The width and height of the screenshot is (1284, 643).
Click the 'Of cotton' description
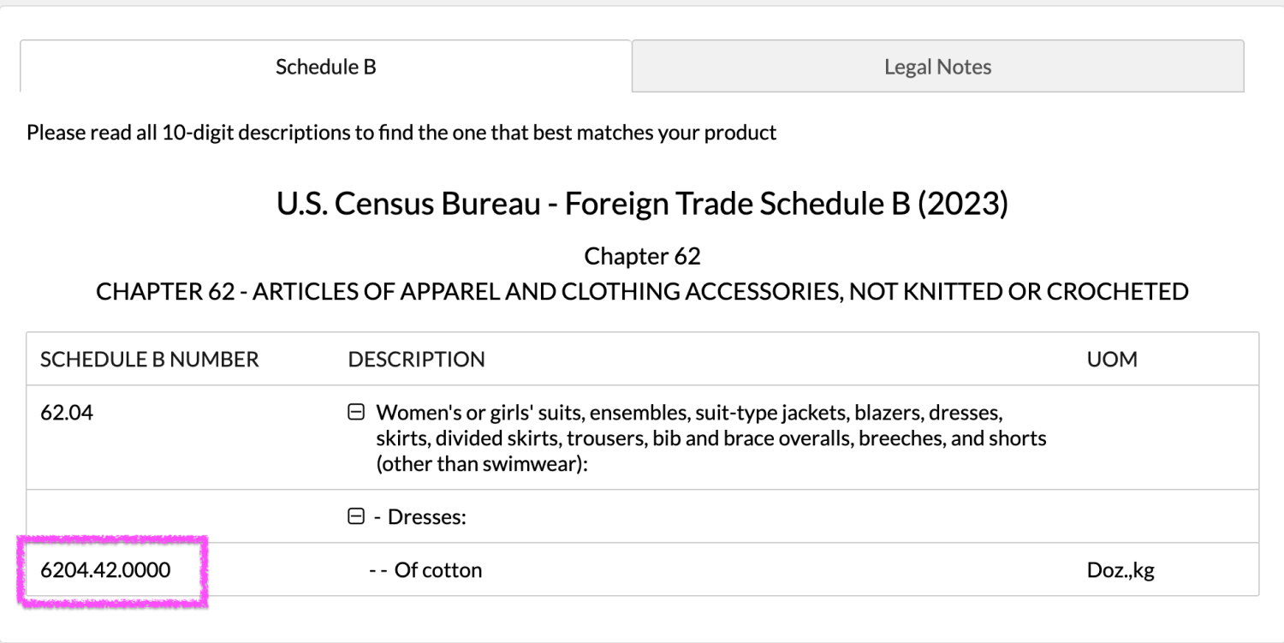pos(437,570)
